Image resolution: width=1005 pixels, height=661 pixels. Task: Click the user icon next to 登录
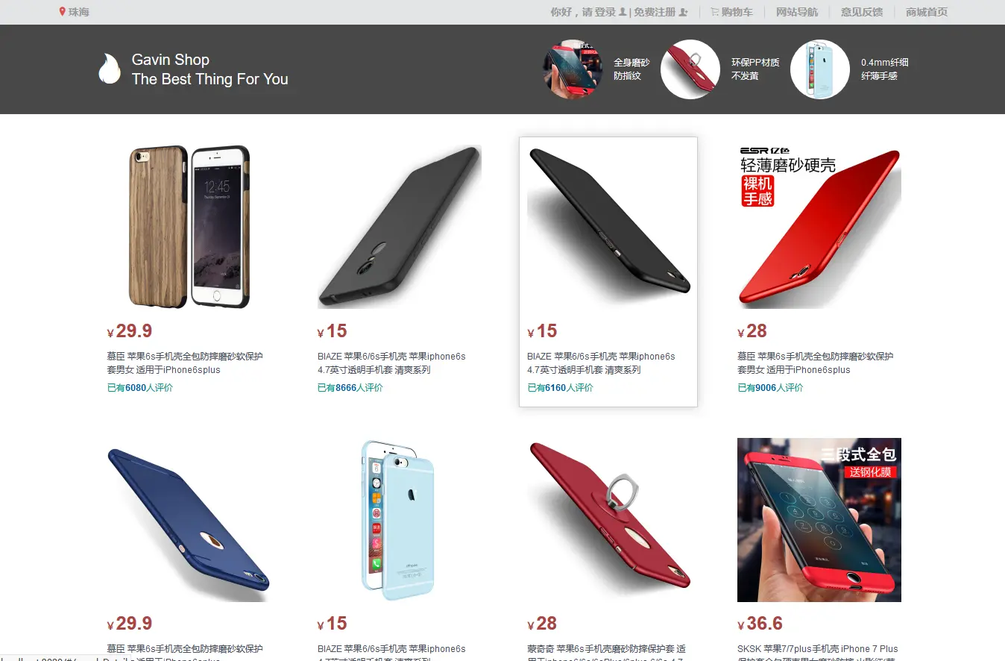(623, 12)
